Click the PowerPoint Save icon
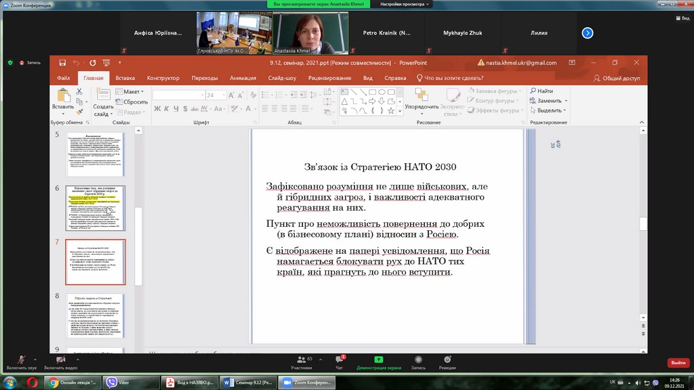This screenshot has height=390, width=694. tap(62, 63)
